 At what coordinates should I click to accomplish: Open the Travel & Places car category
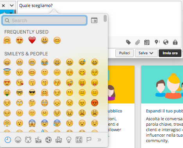click(59, 140)
